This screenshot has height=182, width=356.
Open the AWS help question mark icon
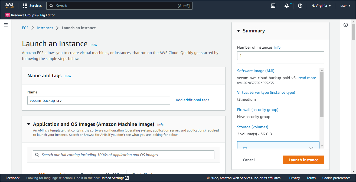pyautogui.click(x=300, y=5)
